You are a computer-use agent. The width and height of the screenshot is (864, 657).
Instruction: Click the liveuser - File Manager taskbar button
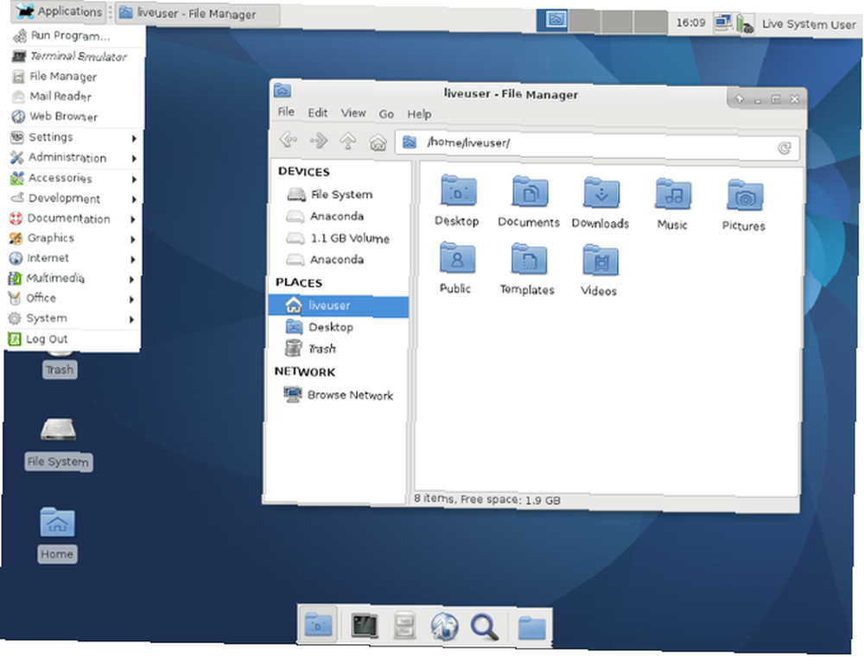click(x=197, y=13)
